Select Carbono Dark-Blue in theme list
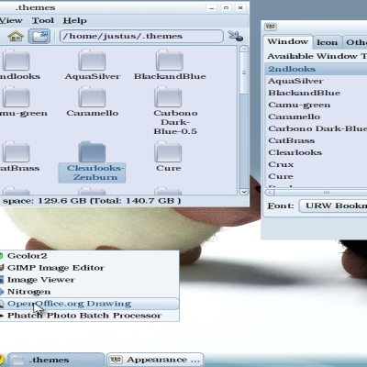 pos(317,128)
